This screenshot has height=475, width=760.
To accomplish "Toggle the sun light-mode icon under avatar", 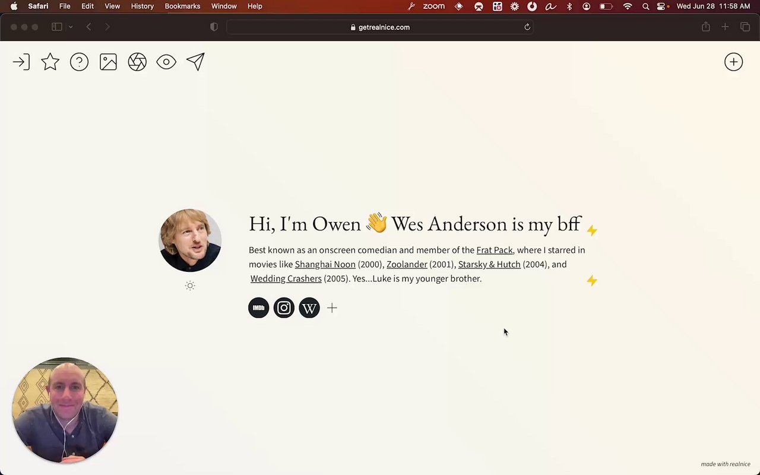I will (190, 286).
